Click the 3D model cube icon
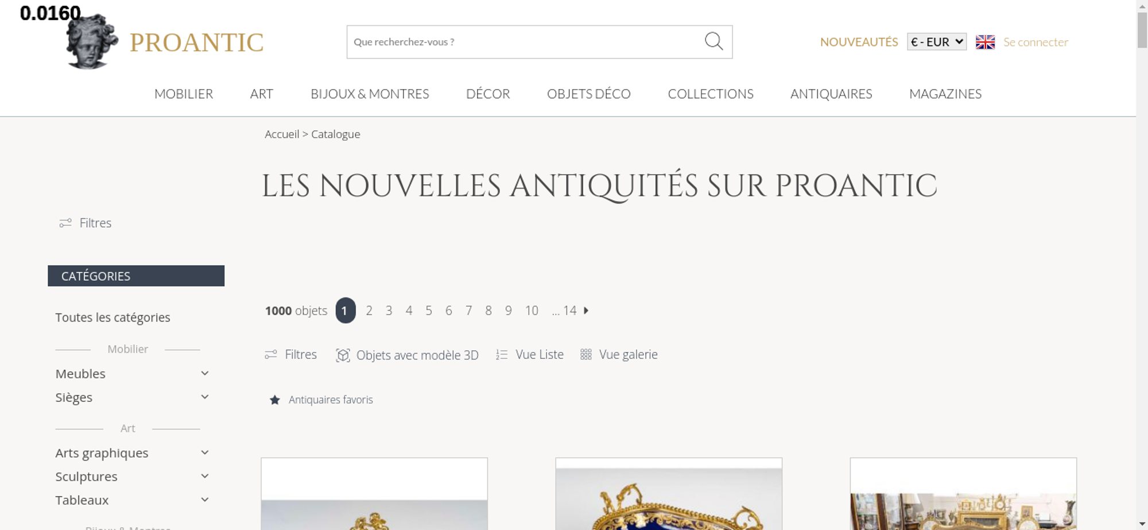 [343, 355]
